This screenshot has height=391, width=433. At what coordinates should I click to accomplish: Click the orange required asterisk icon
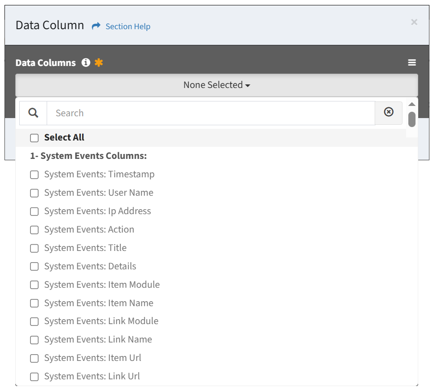click(x=99, y=63)
